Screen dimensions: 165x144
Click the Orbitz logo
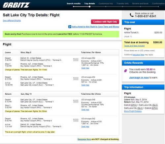(x=16, y=5)
